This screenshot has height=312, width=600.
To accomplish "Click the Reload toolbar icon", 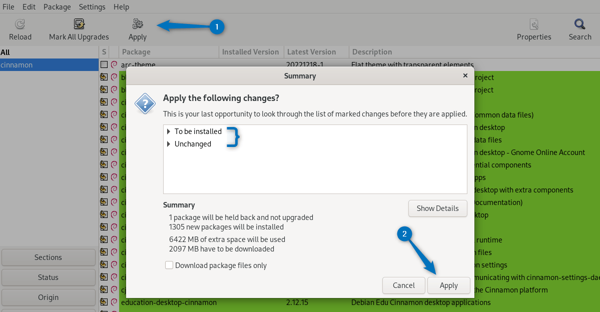I will tap(20, 24).
